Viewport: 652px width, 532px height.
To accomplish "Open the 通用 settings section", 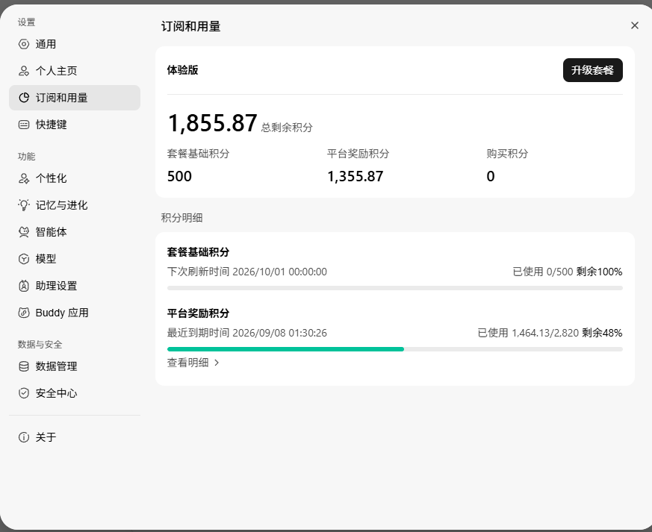I will tap(75, 44).
